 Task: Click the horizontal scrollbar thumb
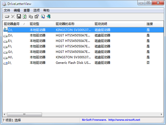pyautogui.click(x=24, y=114)
